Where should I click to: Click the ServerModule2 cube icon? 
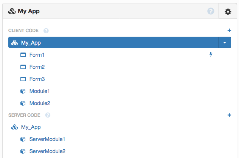tap(23, 151)
